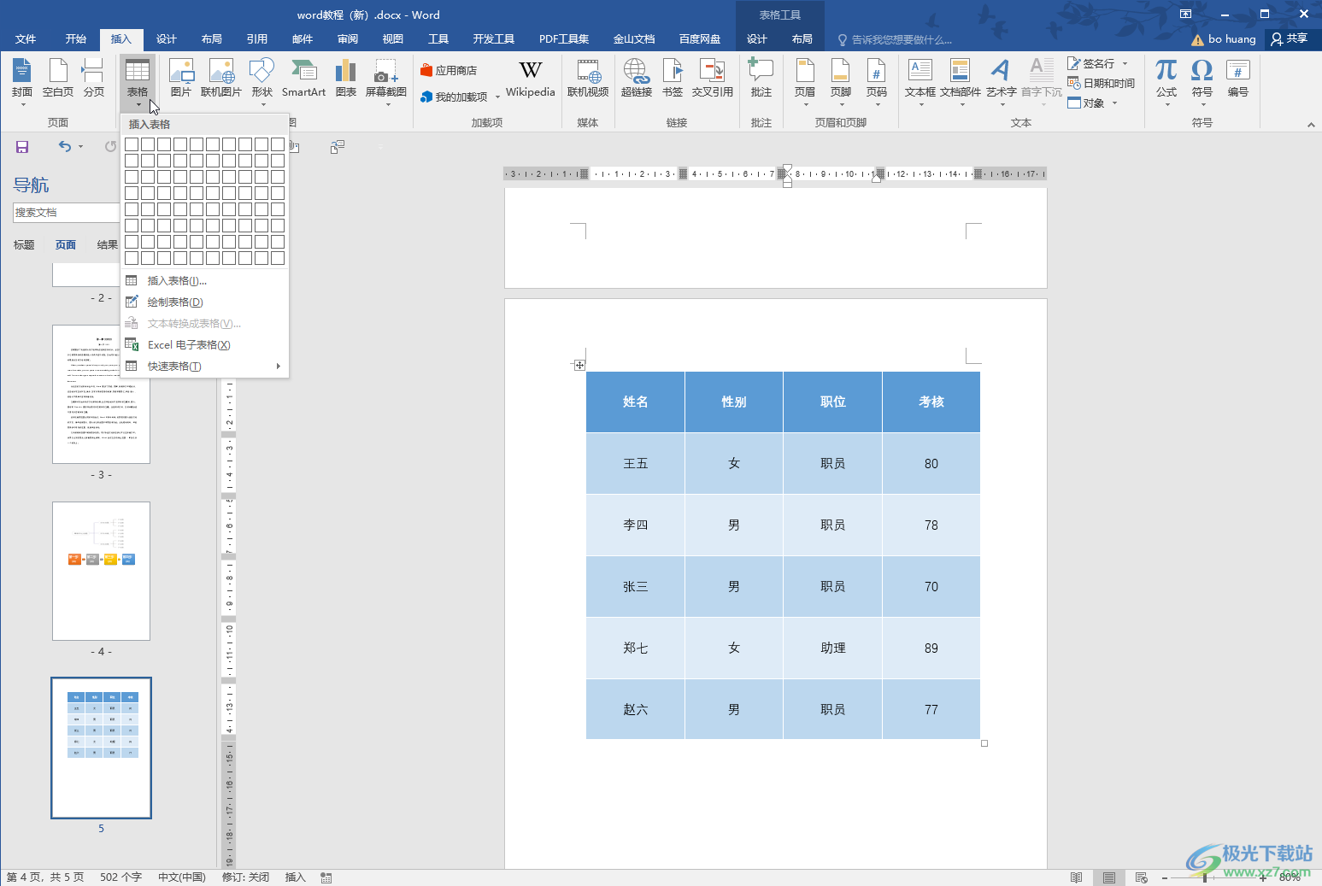Image resolution: width=1322 pixels, height=886 pixels.
Task: Insert an equation (公式)
Action: tap(1166, 81)
